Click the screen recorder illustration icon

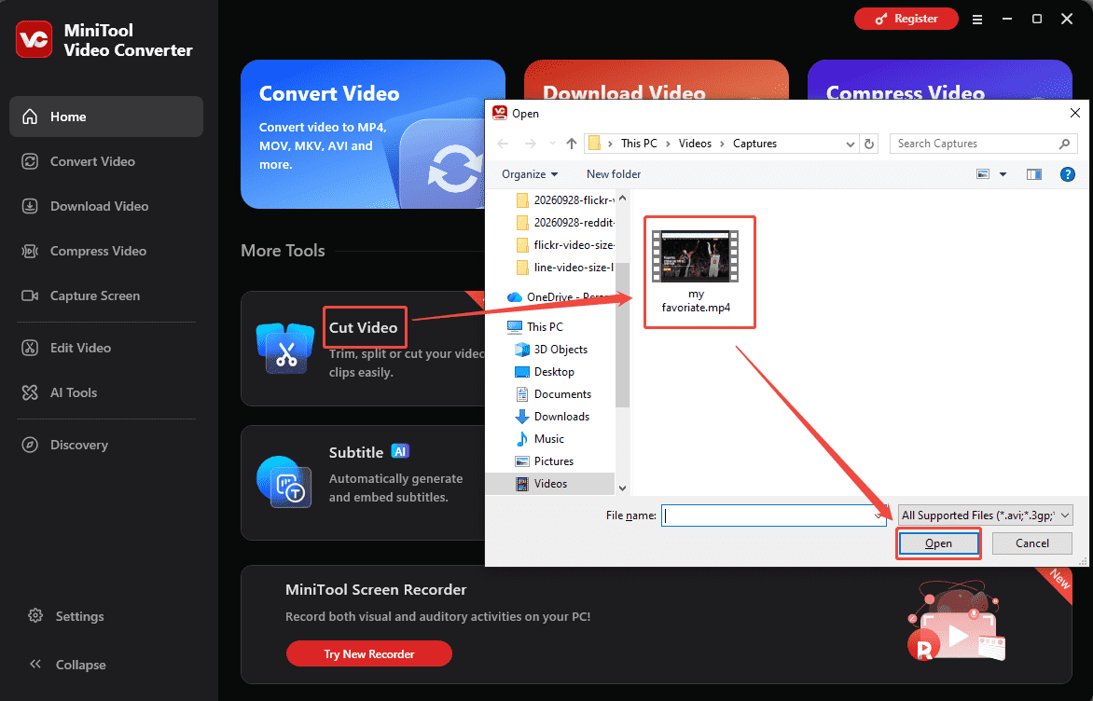[957, 623]
